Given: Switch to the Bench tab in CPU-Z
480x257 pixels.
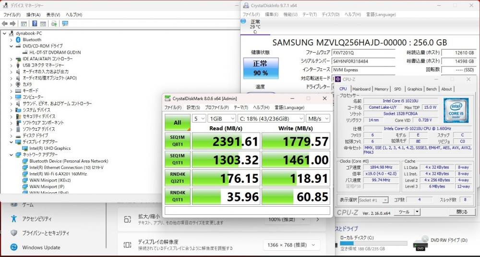Looking at the screenshot, I should [x=432, y=89].
